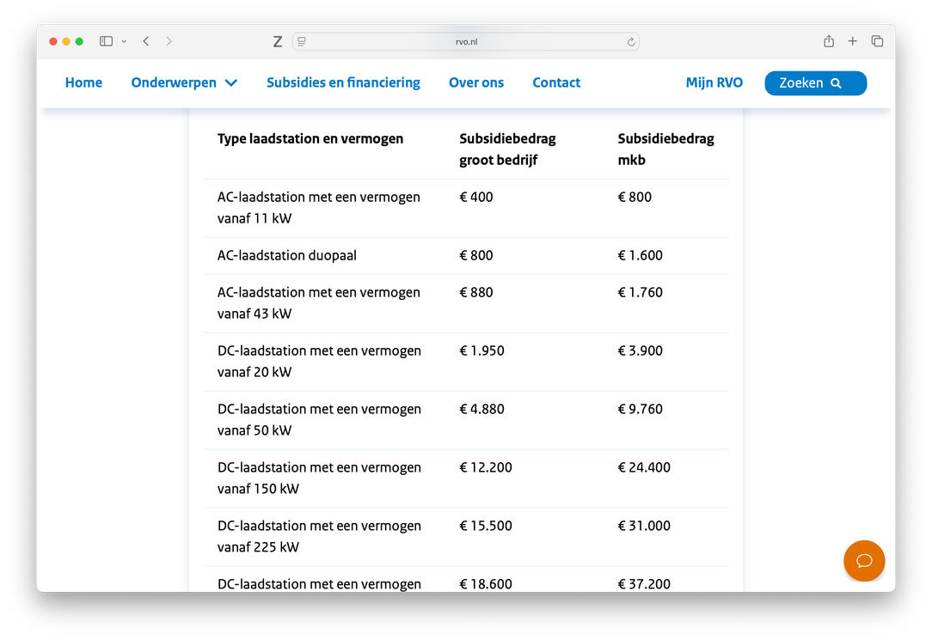The height and width of the screenshot is (640, 932).
Task: Select the € 9.760 cell
Action: coord(641,409)
